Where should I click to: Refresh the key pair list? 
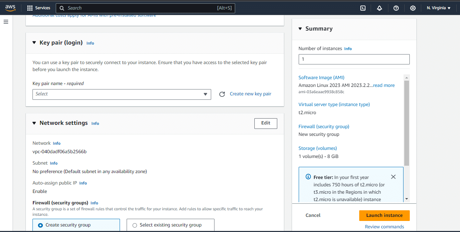(x=222, y=94)
